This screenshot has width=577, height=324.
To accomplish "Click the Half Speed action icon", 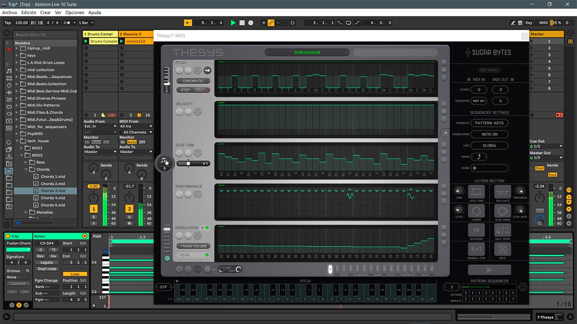I will (x=502, y=231).
